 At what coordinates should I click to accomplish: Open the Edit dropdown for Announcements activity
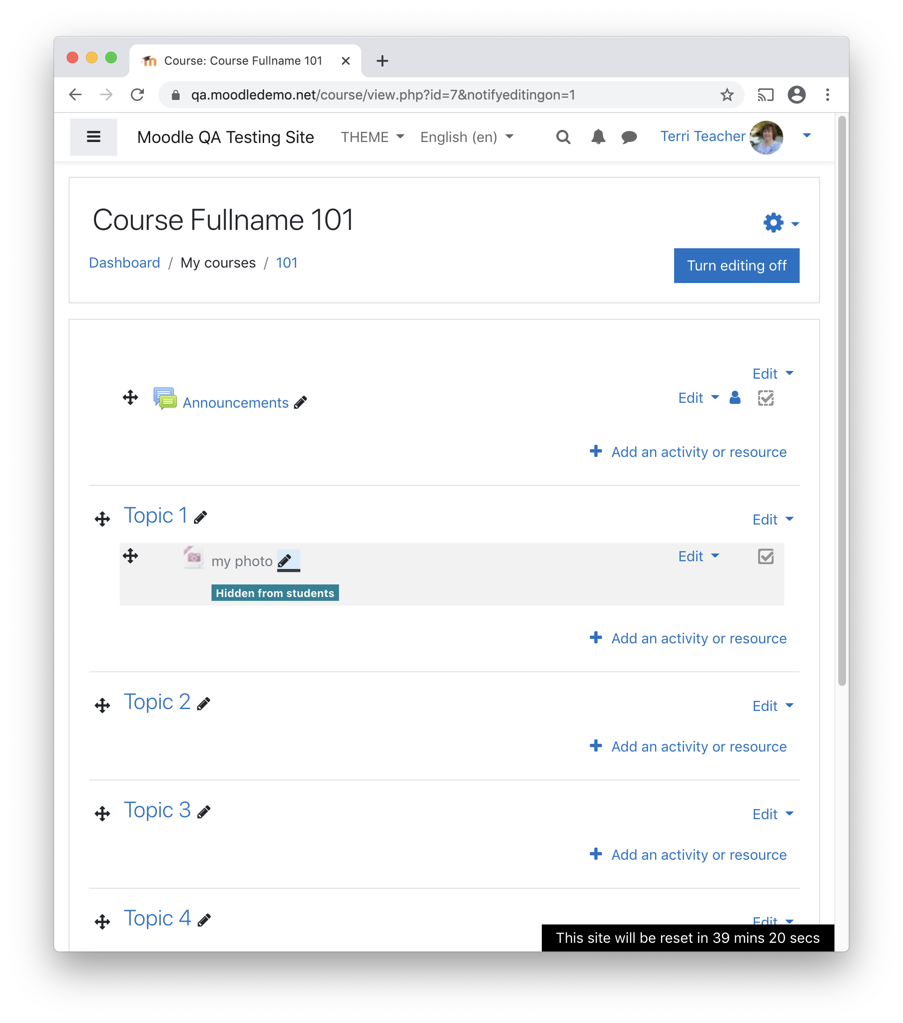pos(698,398)
